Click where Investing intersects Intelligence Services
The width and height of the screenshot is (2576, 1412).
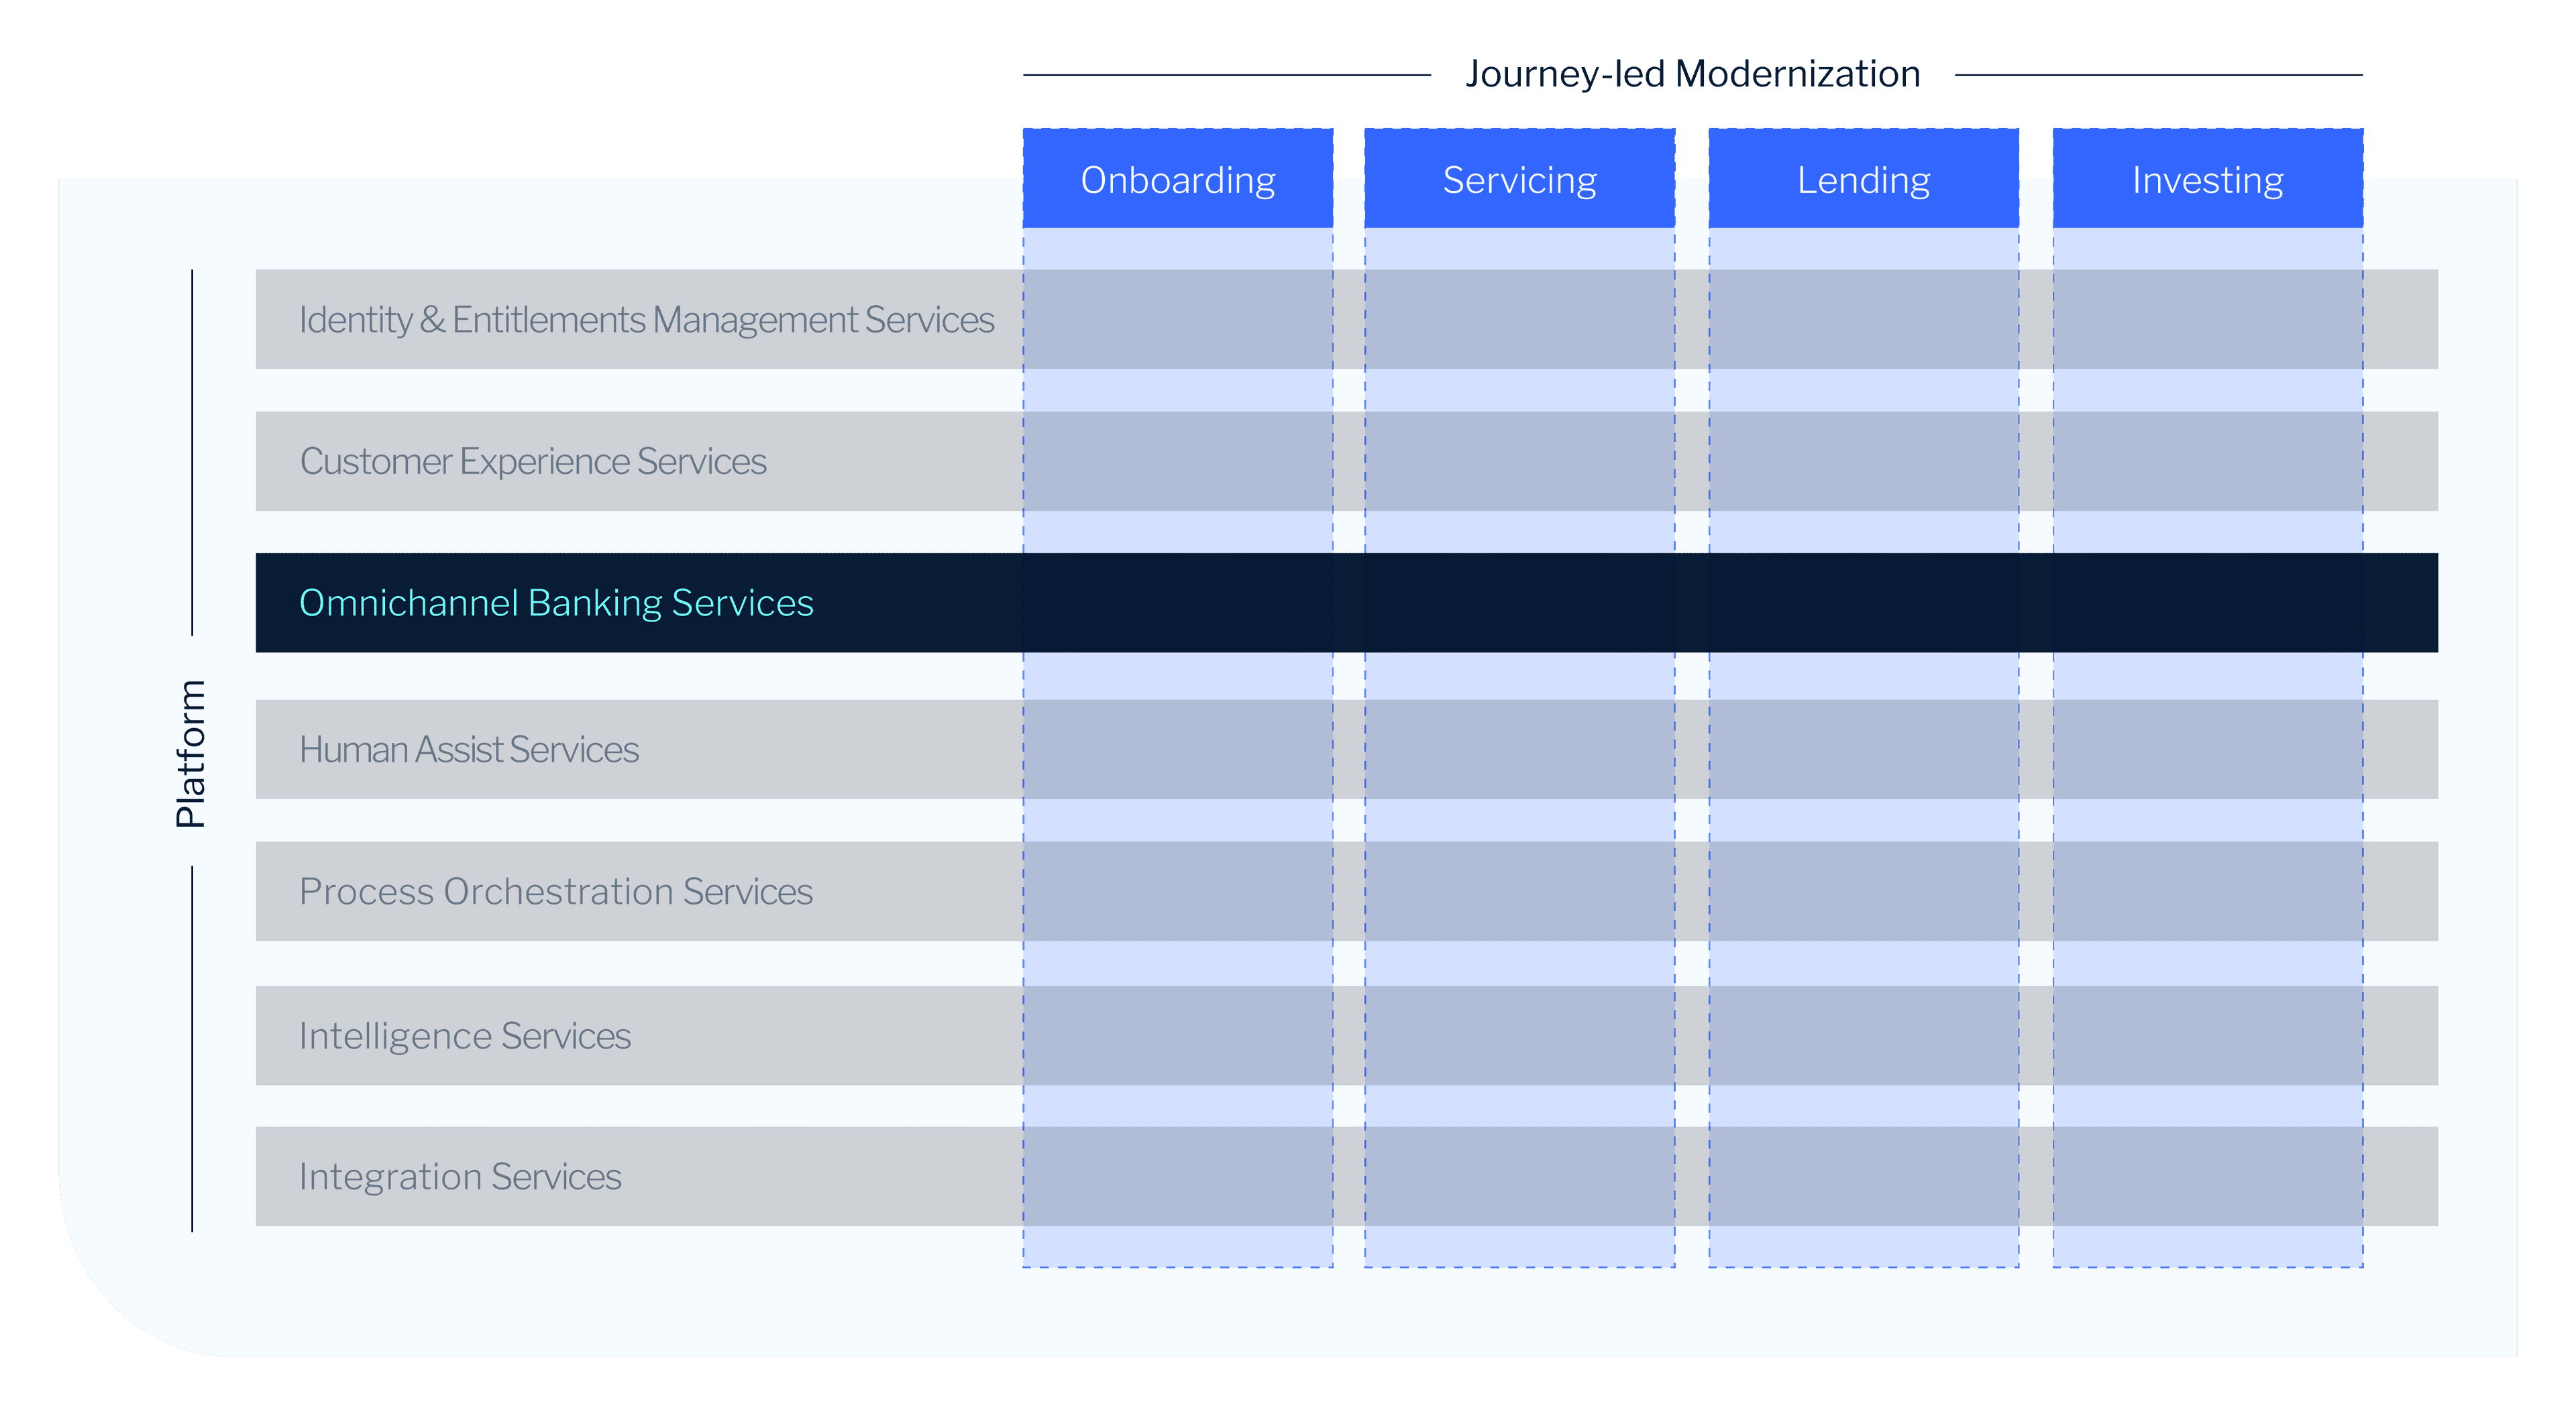click(x=2207, y=1035)
